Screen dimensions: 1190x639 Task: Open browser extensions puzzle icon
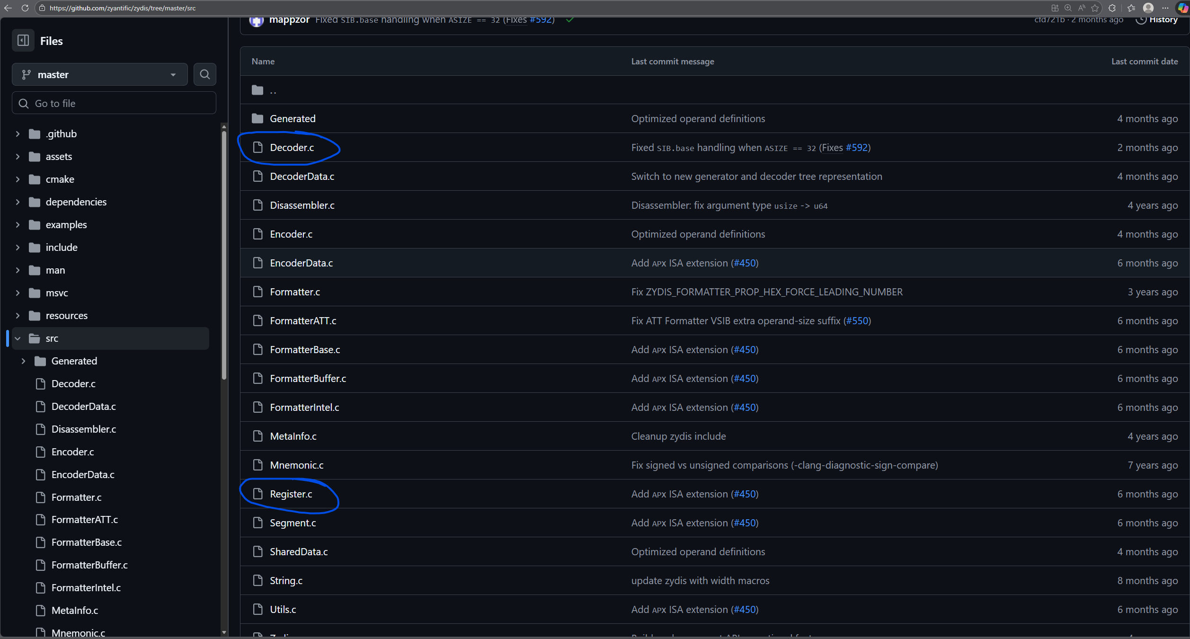(x=1112, y=8)
